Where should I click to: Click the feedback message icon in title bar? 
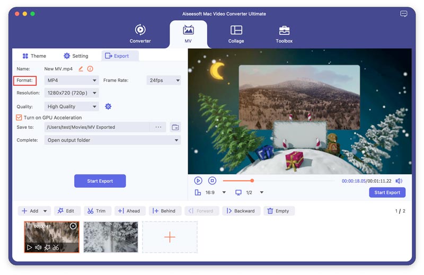click(x=403, y=14)
